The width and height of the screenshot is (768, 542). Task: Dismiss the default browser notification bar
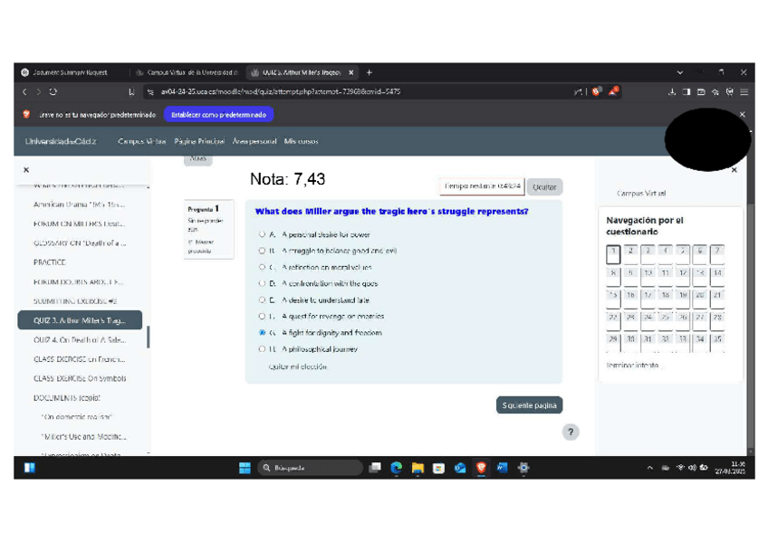(743, 115)
